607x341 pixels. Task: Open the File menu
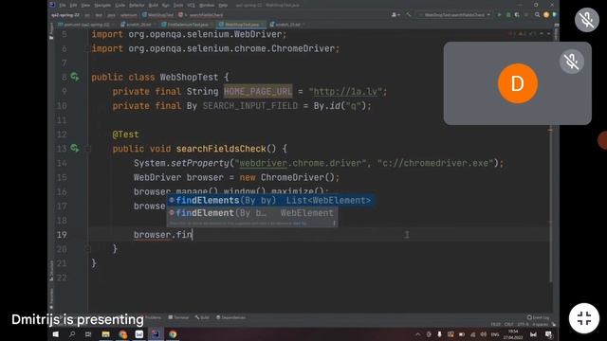coord(63,6)
